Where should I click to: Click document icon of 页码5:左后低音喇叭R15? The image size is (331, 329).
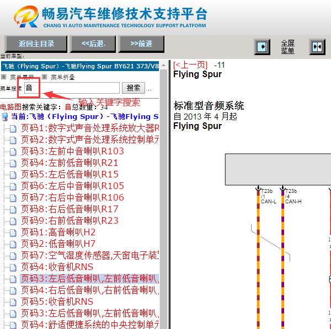13,175
